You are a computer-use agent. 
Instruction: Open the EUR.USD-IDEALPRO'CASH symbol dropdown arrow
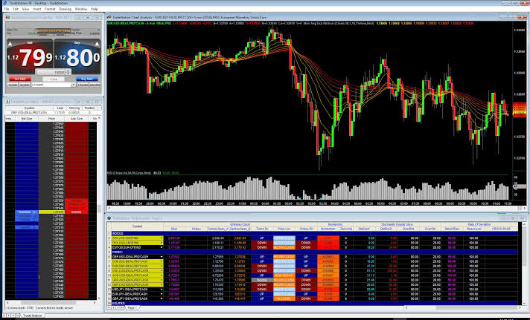point(162,261)
